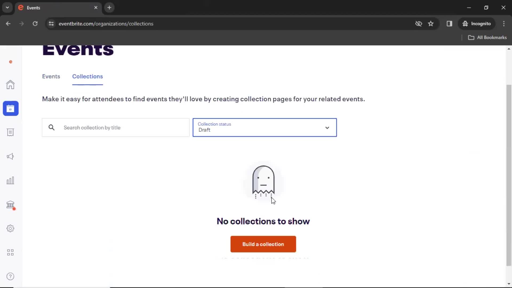
Task: Toggle the Incognito mode indicator
Action: coord(477,23)
